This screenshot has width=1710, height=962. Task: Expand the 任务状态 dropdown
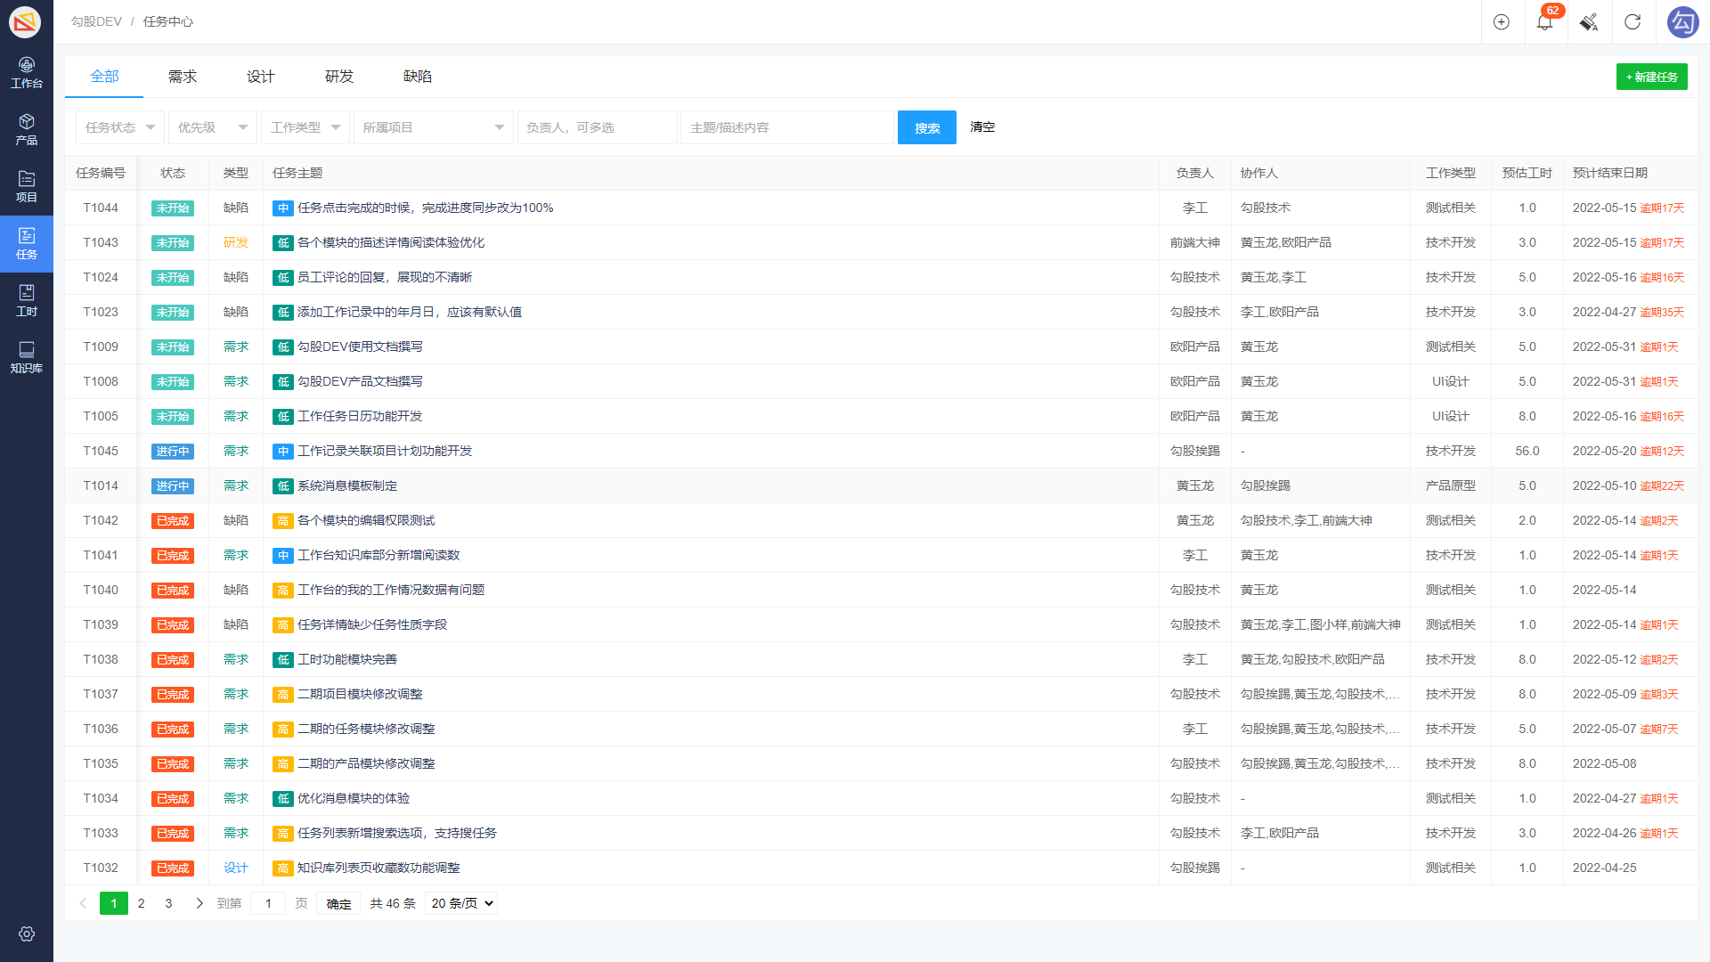120,127
